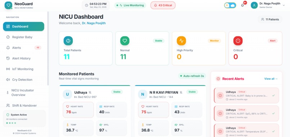
Task: Click Udhaya's heart rate heart icon
Action: click(68, 107)
